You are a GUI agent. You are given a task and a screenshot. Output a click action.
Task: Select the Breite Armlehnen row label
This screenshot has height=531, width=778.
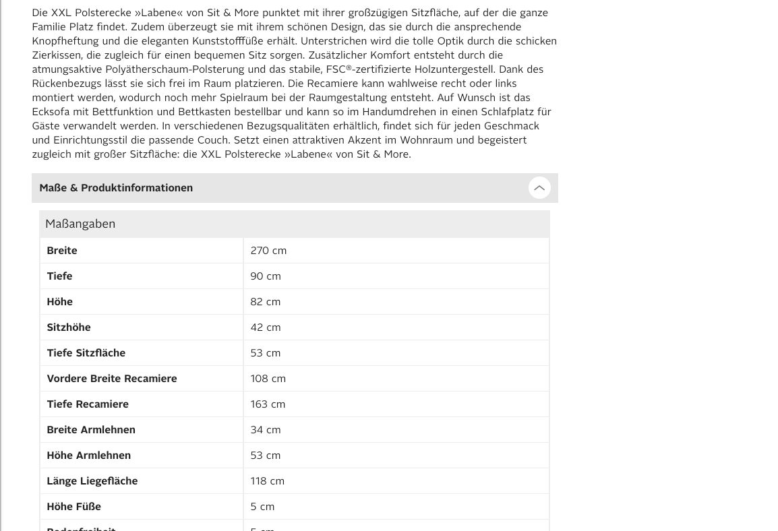pos(91,430)
